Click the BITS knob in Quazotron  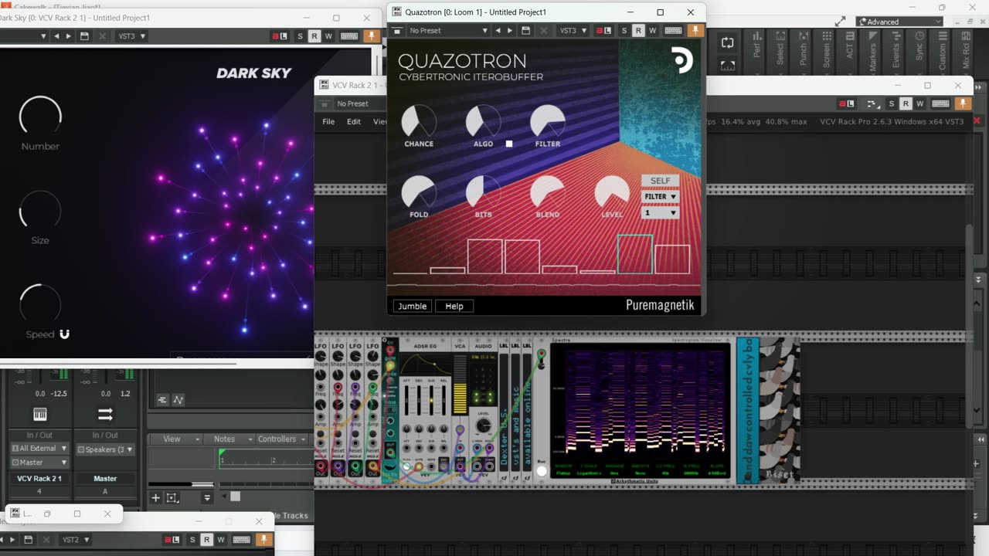[x=483, y=192]
